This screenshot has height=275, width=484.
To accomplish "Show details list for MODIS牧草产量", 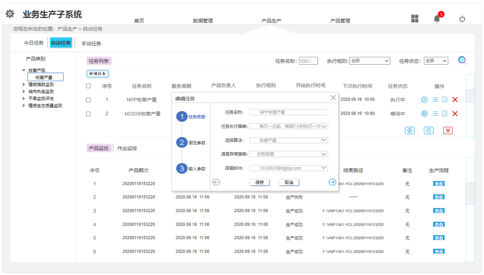I will [435, 114].
